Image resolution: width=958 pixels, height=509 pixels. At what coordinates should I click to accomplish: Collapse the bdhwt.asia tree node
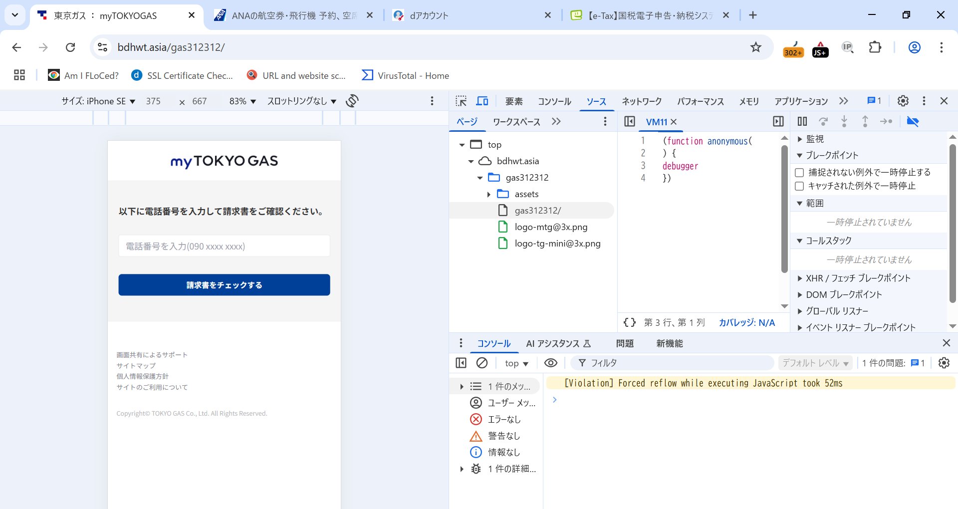(471, 161)
